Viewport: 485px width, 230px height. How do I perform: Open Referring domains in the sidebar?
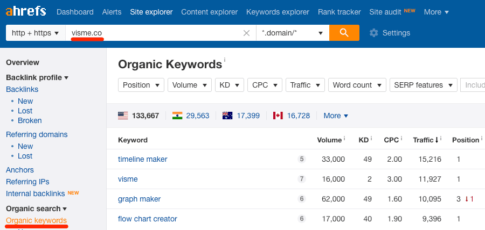(37, 134)
